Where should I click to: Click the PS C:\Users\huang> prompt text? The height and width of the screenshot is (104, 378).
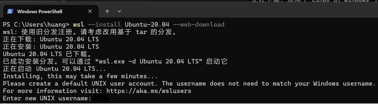pos(36,25)
